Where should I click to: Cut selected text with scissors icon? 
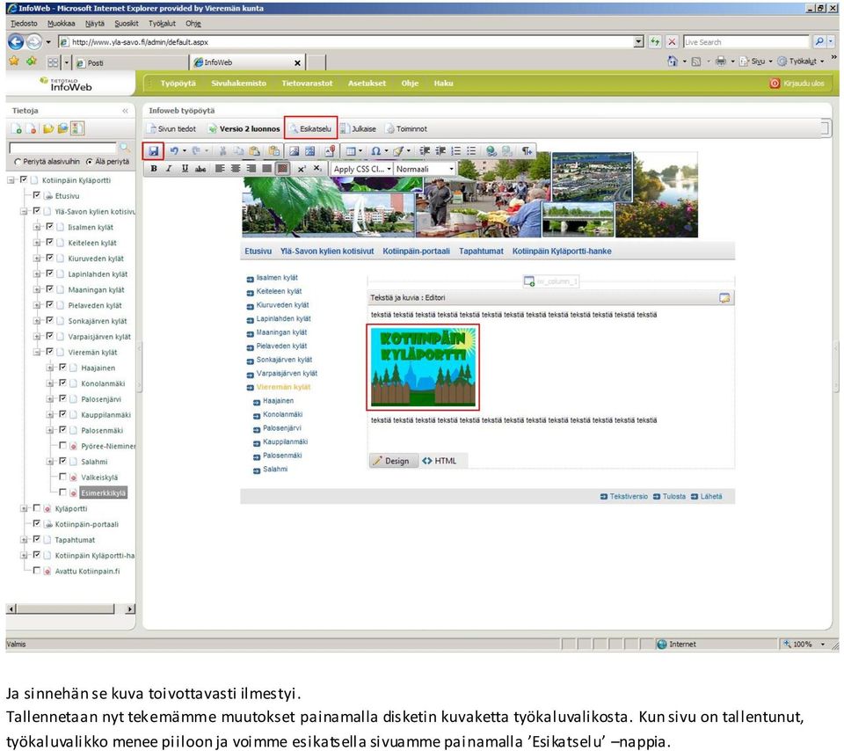(222, 150)
